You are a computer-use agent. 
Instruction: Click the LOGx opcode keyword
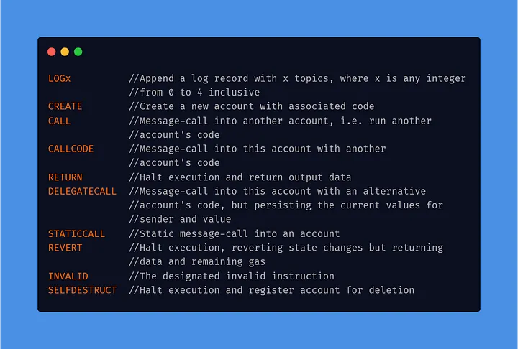click(60, 78)
